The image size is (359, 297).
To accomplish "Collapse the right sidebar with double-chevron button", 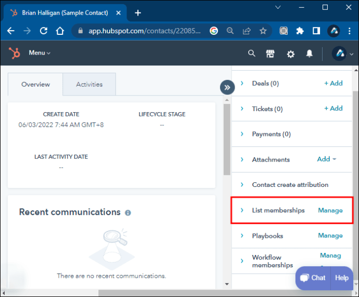I will tap(227, 87).
